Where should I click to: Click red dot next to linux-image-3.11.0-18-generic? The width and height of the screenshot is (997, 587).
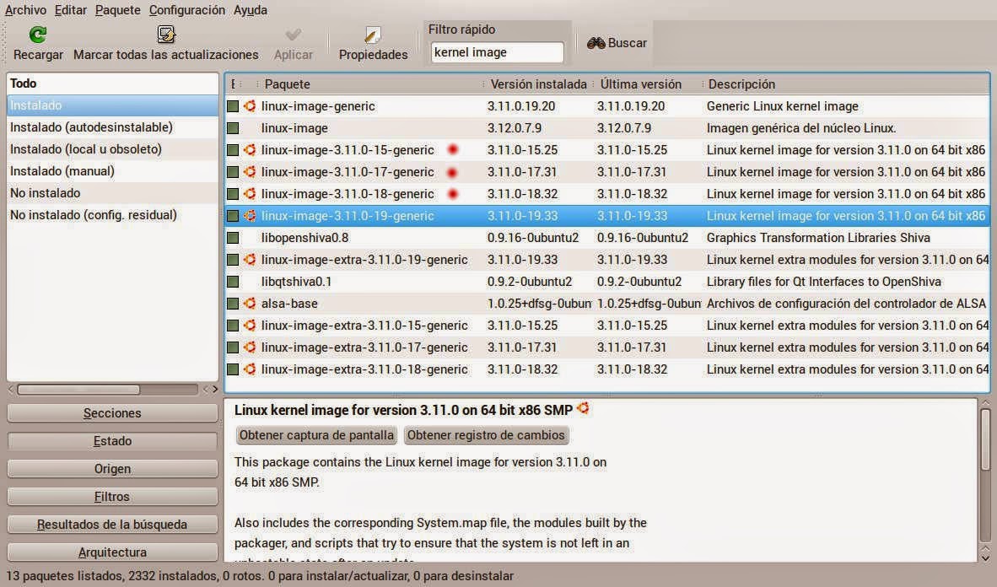pyautogui.click(x=453, y=193)
